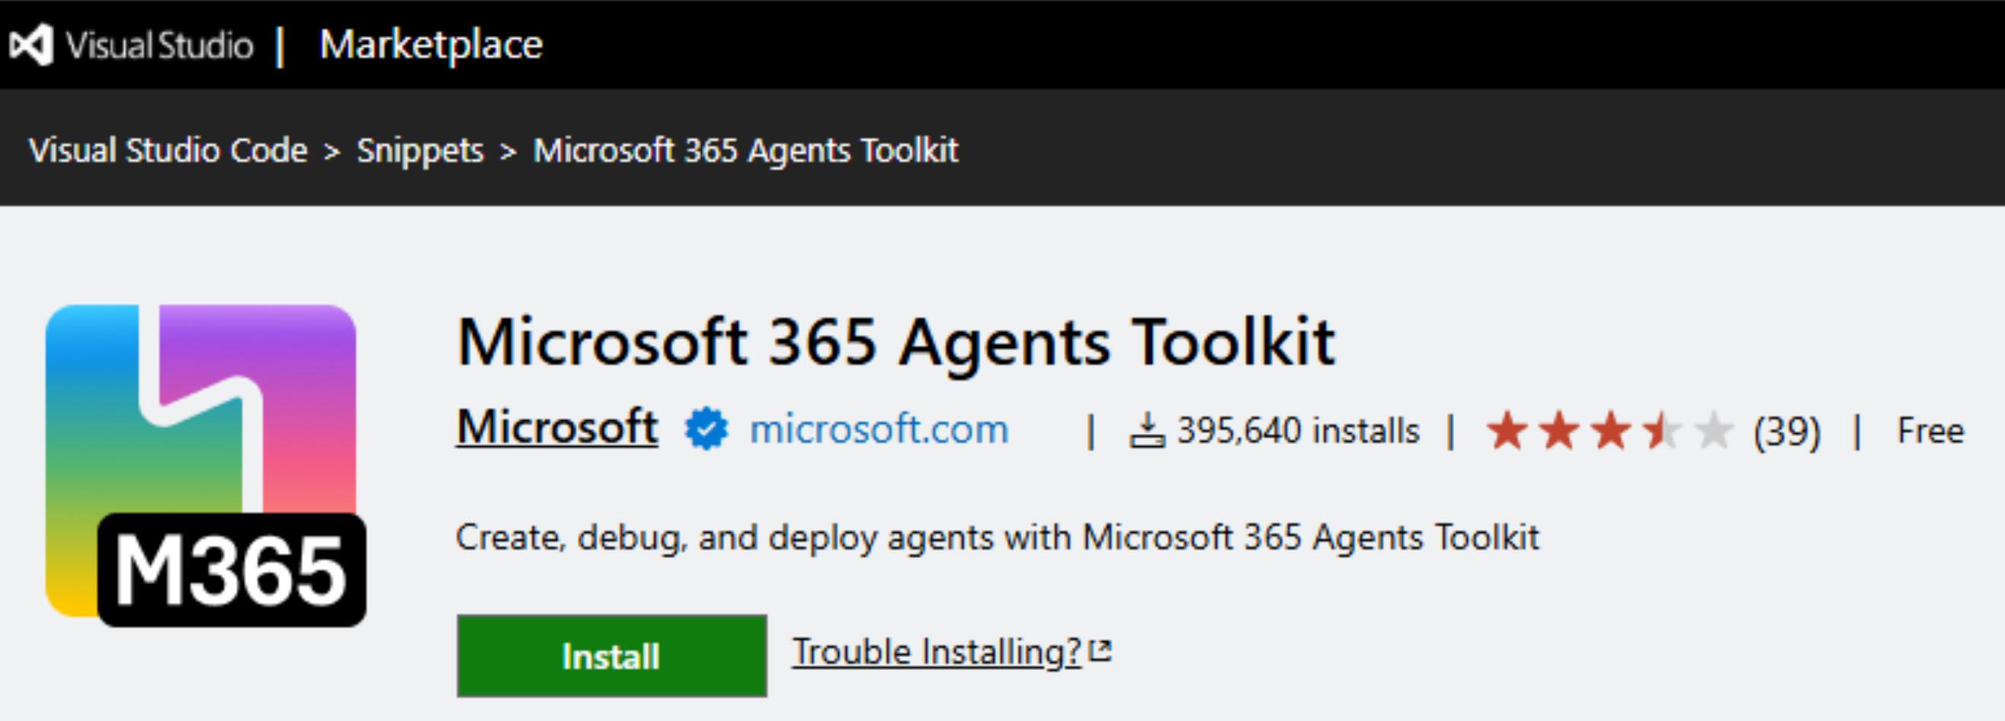The width and height of the screenshot is (2005, 721).
Task: Visit the microsoft.com domain link
Action: click(x=879, y=429)
